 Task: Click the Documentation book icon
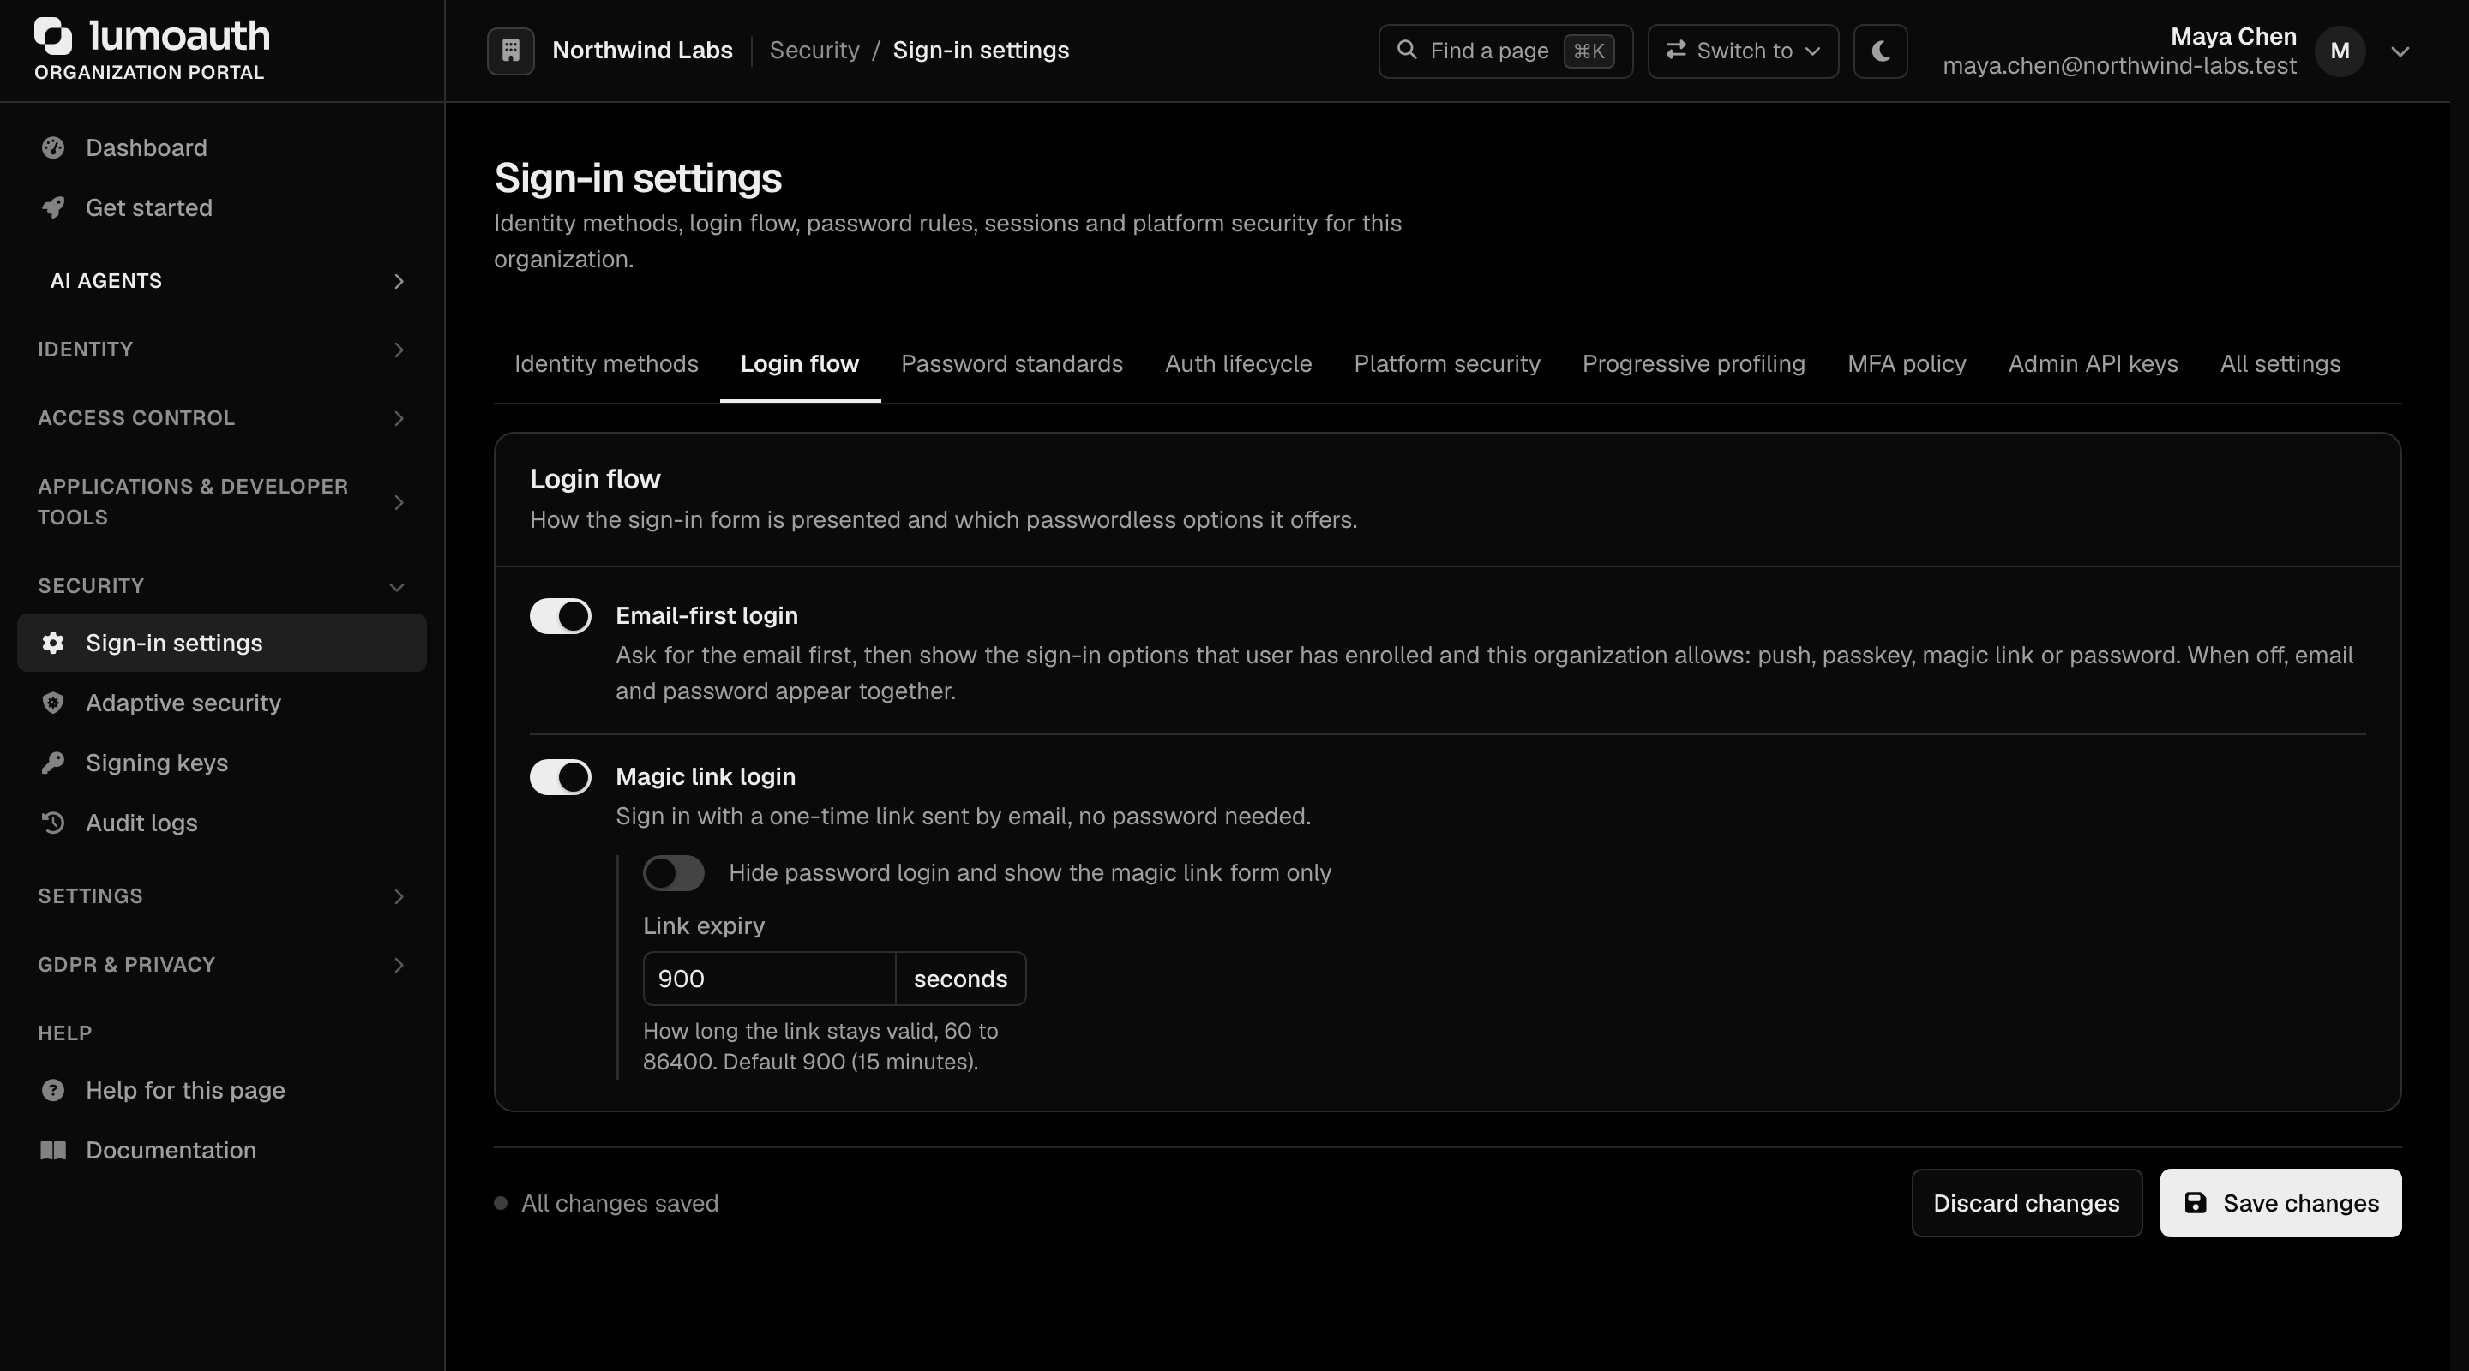tap(52, 1150)
